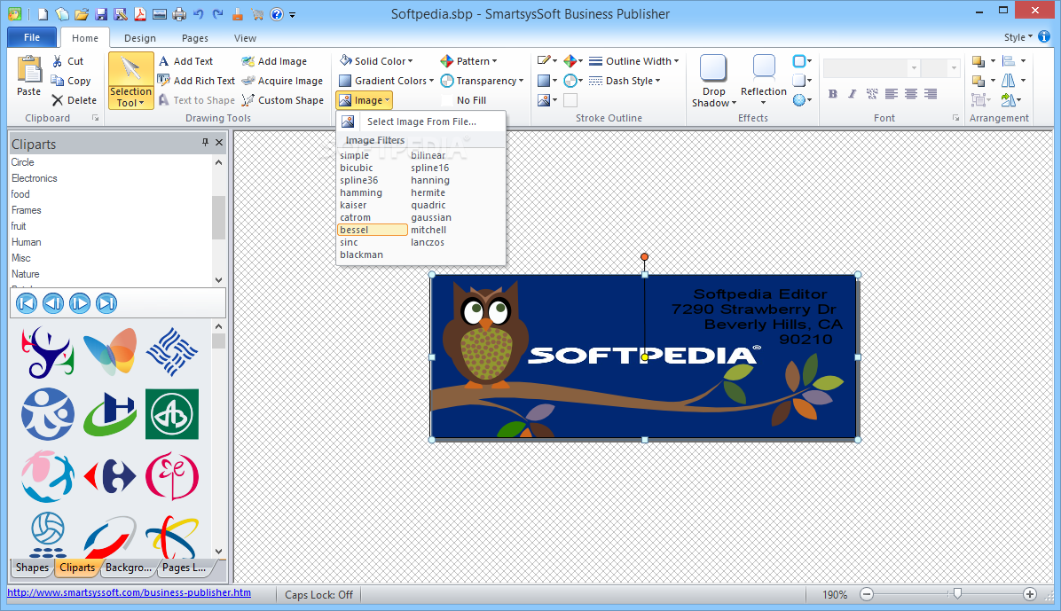The height and width of the screenshot is (611, 1061).
Task: Click the Open folder icon in the quick access toolbar
Action: [x=82, y=14]
